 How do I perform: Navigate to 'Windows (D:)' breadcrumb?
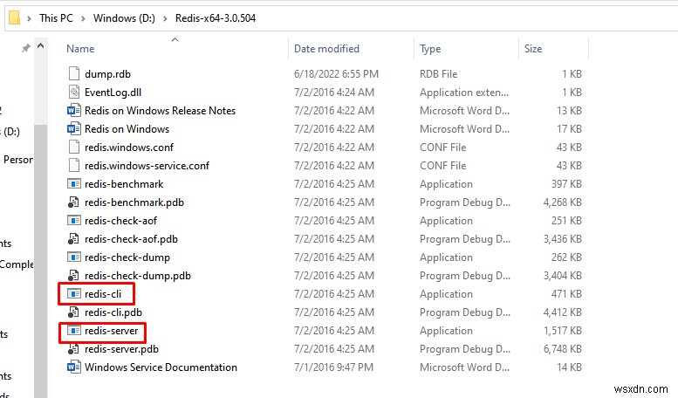click(x=124, y=18)
